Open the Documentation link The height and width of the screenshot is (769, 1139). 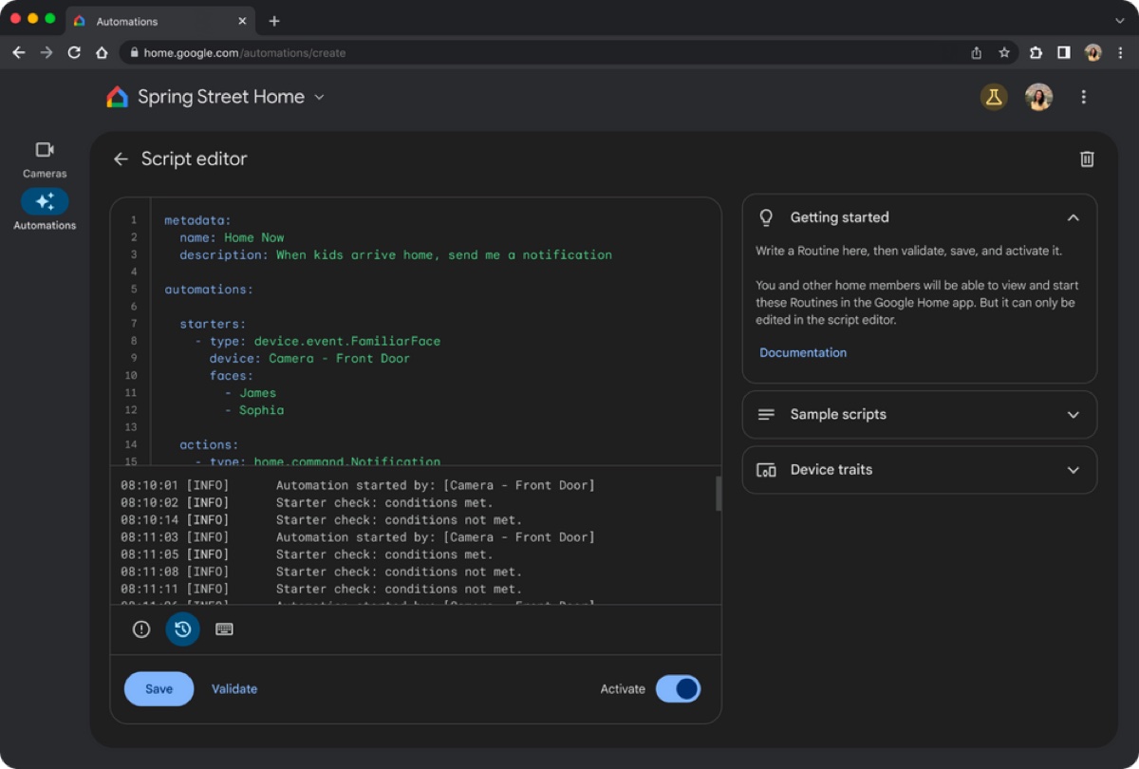pos(803,352)
